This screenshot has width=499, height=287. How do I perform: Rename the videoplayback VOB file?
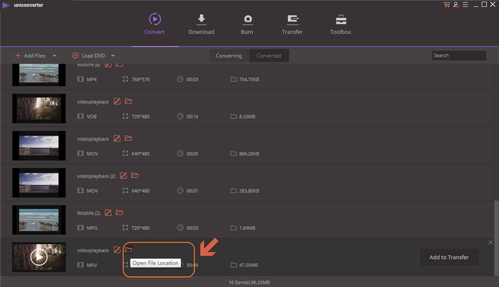point(117,101)
